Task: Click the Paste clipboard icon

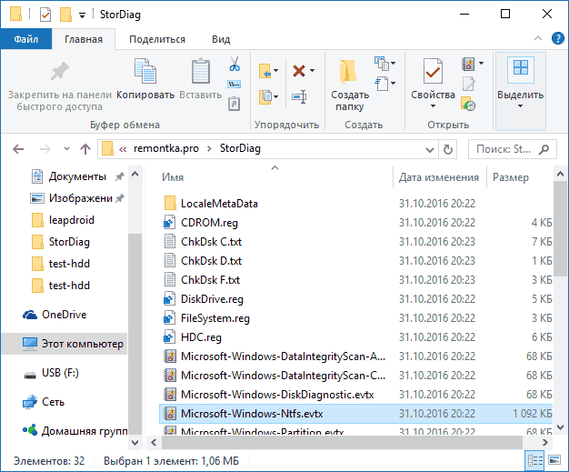Action: pyautogui.click(x=201, y=71)
